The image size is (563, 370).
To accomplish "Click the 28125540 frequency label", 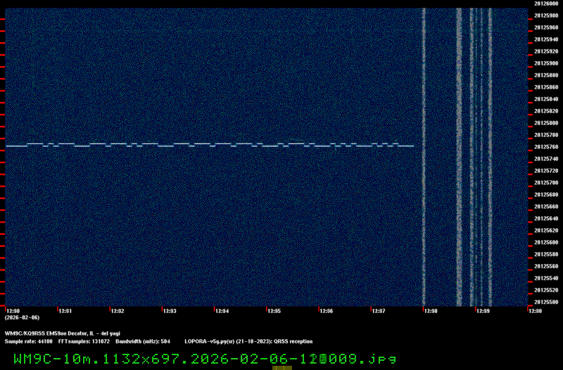I will coord(546,278).
